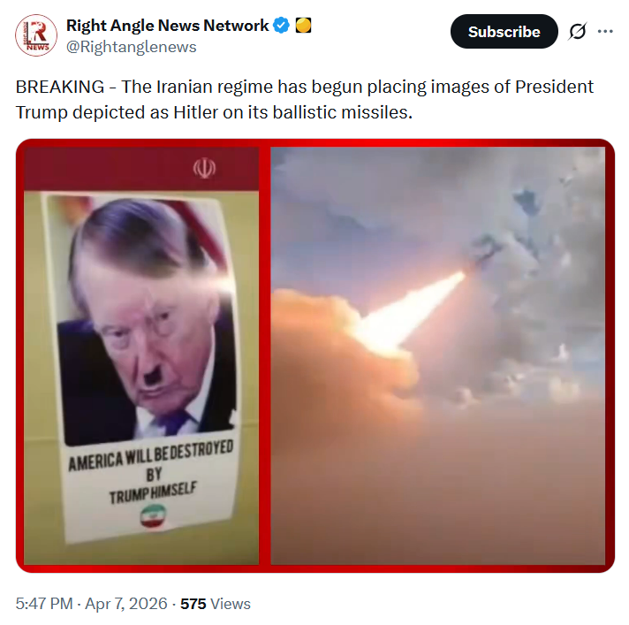Viewport: 629px width, 625px height.
Task: Click the Subscribe button
Action: pyautogui.click(x=504, y=31)
